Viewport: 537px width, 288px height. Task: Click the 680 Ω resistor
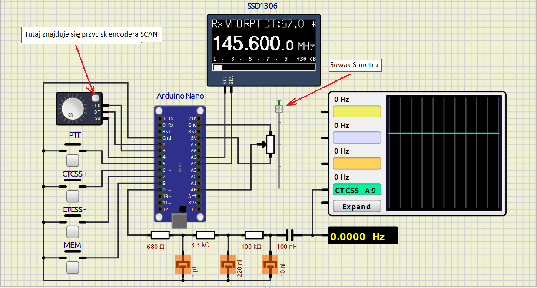click(x=160, y=235)
